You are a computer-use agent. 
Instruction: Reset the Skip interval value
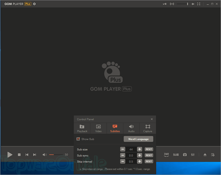click(149, 161)
